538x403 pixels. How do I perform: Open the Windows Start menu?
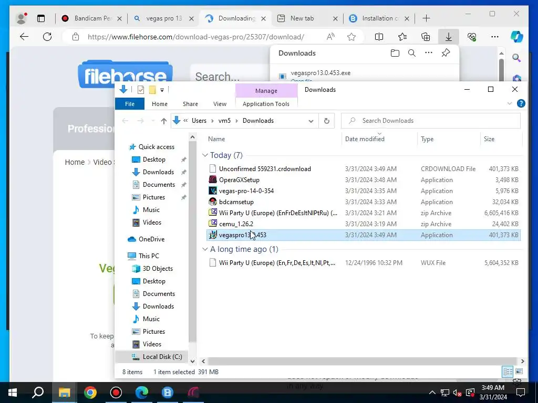pyautogui.click(x=13, y=393)
